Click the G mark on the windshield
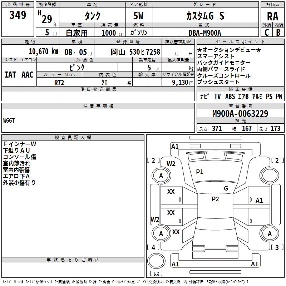The width and height of the screenshot is (286, 286). 226,188
